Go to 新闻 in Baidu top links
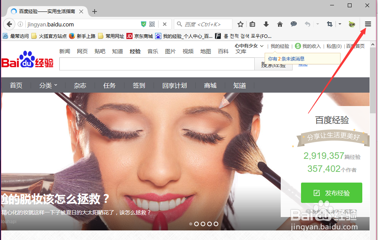Screen dimensions: 378x240 coord(65,51)
